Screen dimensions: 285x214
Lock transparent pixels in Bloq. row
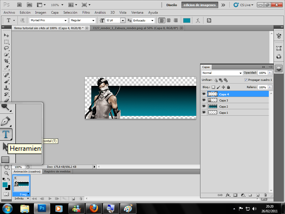tap(213, 87)
